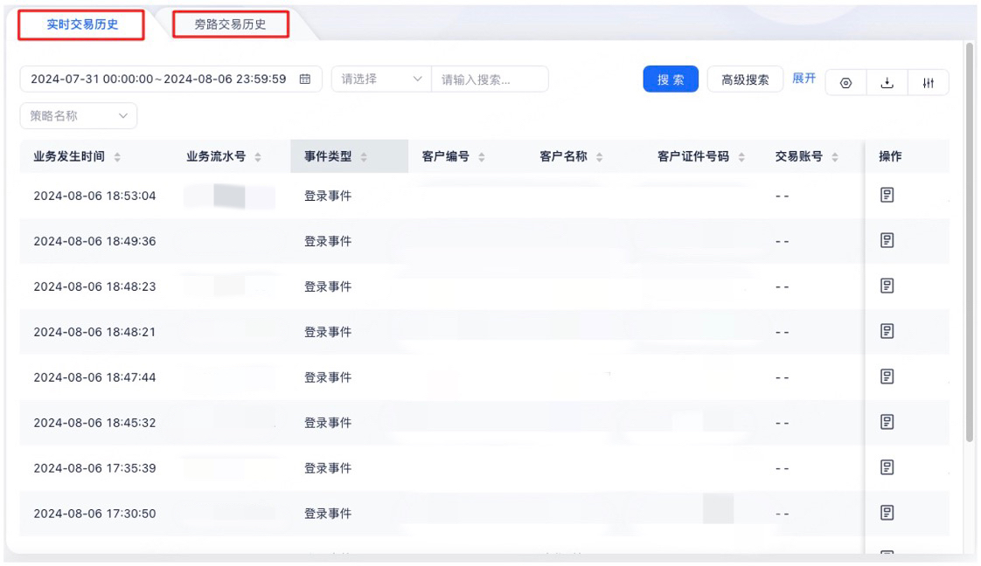The width and height of the screenshot is (981, 566).
Task: Sort by 客户编号 column
Action: (x=482, y=157)
